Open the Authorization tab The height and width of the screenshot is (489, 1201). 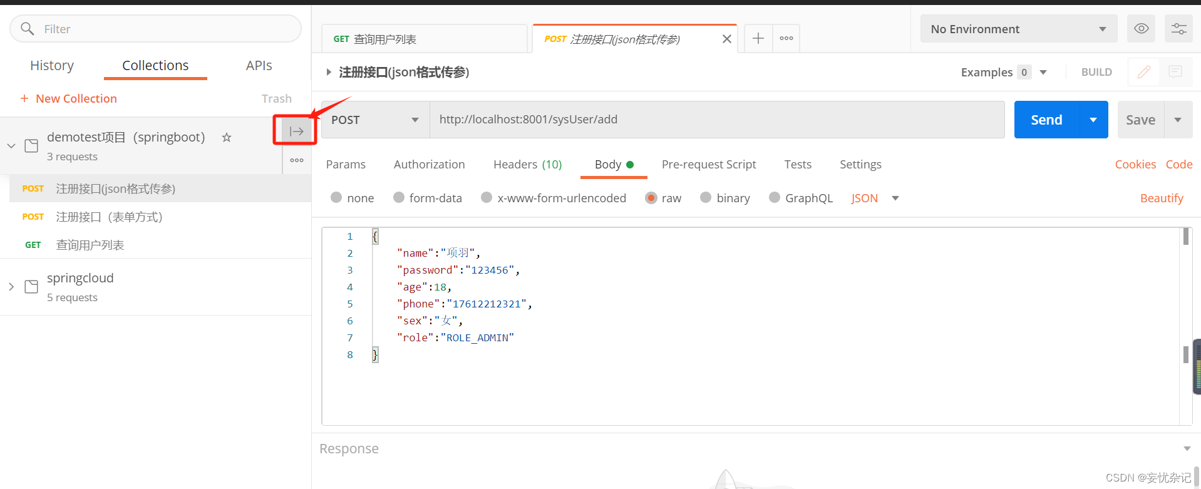pyautogui.click(x=430, y=164)
